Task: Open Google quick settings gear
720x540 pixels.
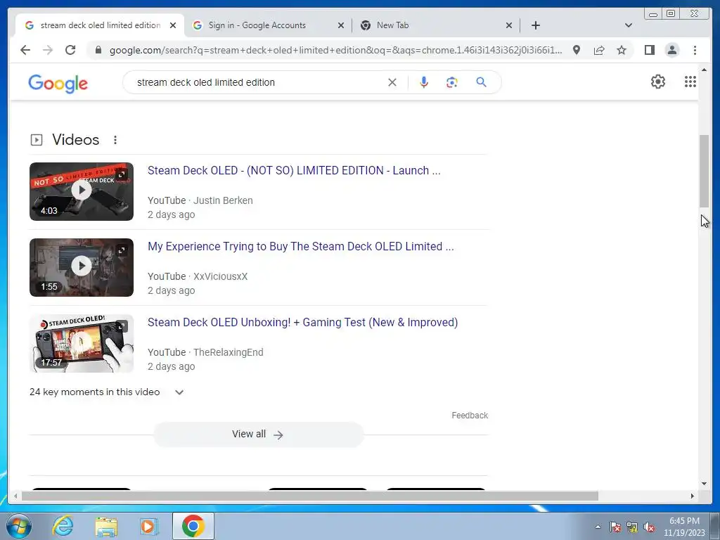Action: point(658,82)
